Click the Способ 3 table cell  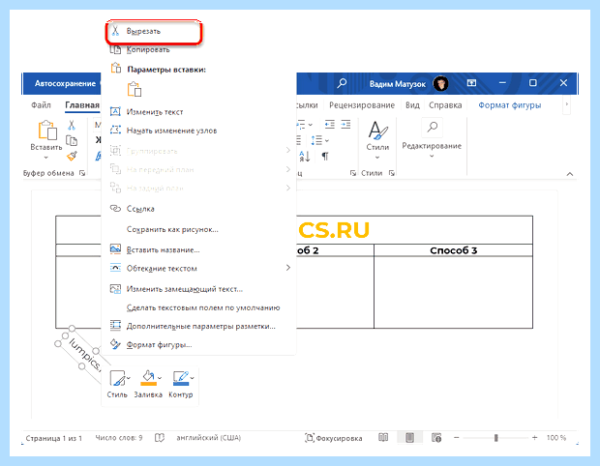point(453,250)
